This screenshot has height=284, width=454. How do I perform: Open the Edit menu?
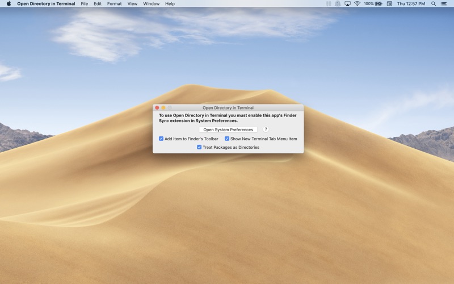(98, 4)
